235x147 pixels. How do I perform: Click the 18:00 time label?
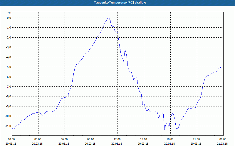[171, 139]
